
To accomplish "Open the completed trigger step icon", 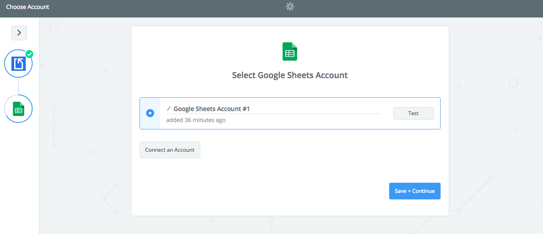I will coord(18,63).
